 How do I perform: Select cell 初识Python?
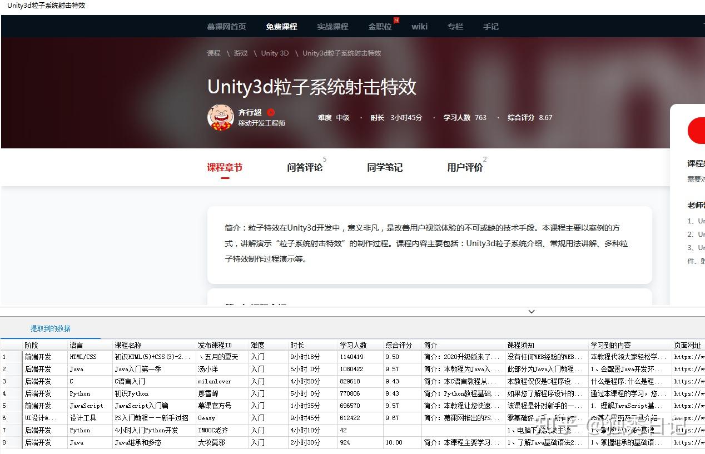[x=154, y=393]
